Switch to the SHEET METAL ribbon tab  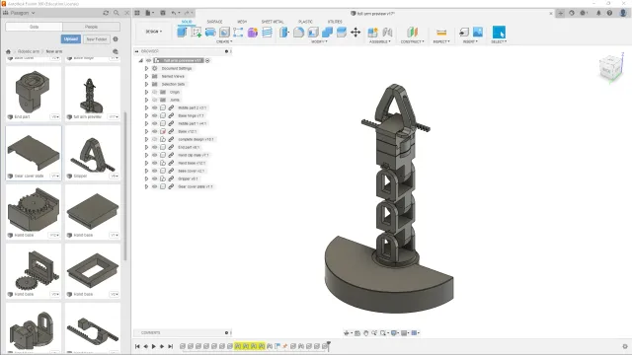coord(273,22)
